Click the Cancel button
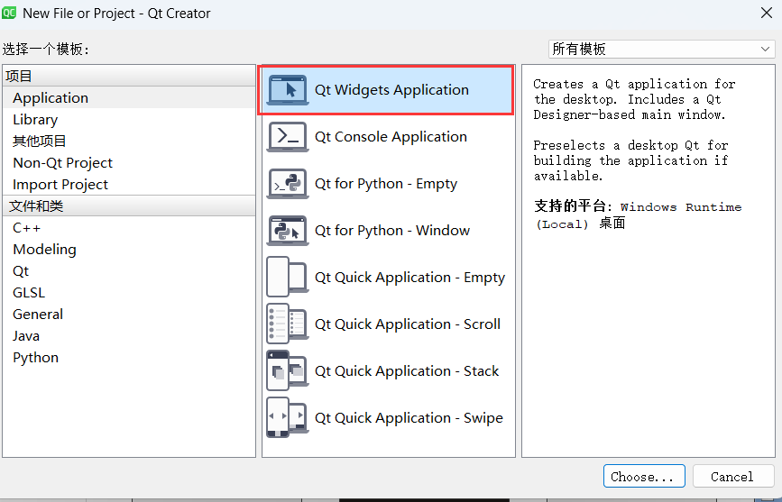 pos(732,477)
